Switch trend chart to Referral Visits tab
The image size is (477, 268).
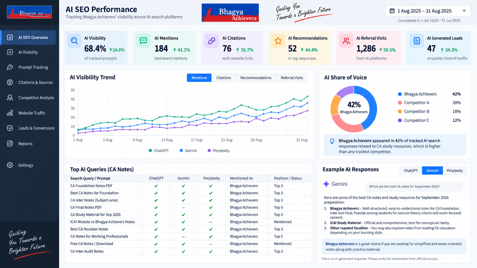coord(292,78)
